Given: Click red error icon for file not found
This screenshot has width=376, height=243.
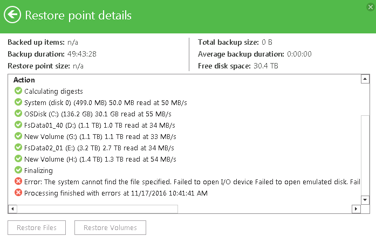Looking at the screenshot, I should pos(18,181).
